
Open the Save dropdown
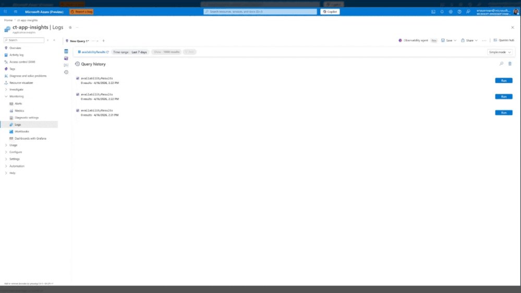449,41
